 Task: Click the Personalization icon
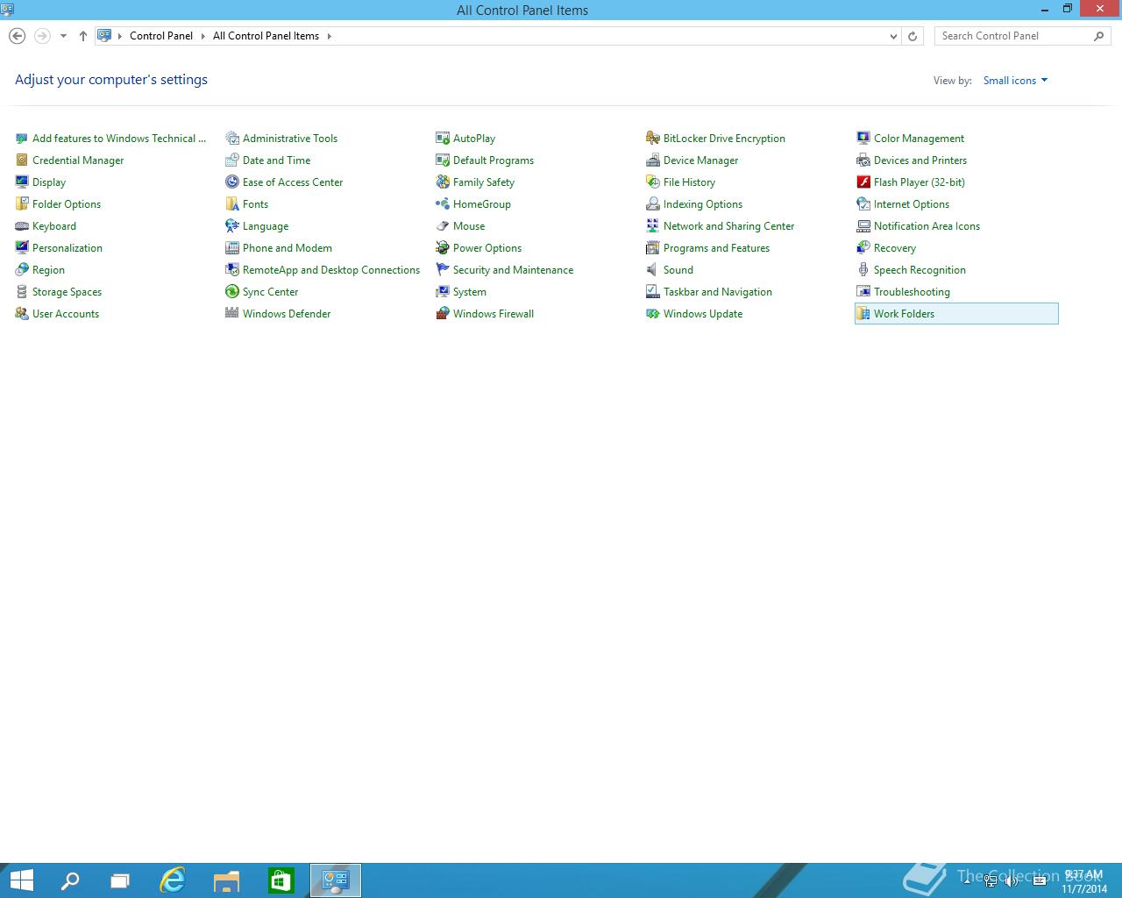pyautogui.click(x=22, y=248)
